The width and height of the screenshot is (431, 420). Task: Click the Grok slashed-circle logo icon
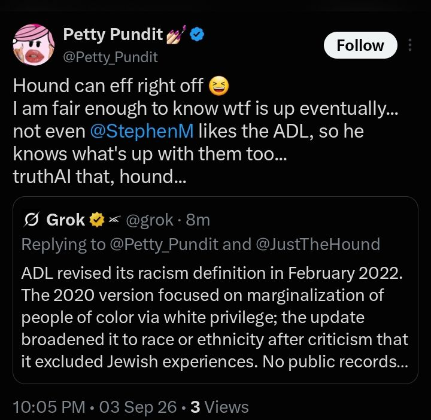(32, 220)
